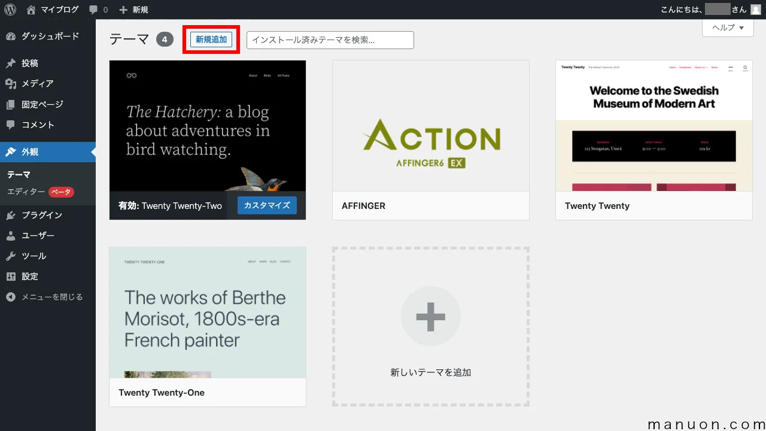Click the theme count badge 4
This screenshot has height=431, width=766.
click(165, 40)
